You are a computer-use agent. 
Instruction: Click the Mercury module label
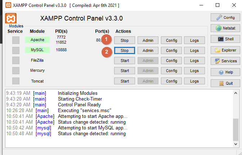37,70
